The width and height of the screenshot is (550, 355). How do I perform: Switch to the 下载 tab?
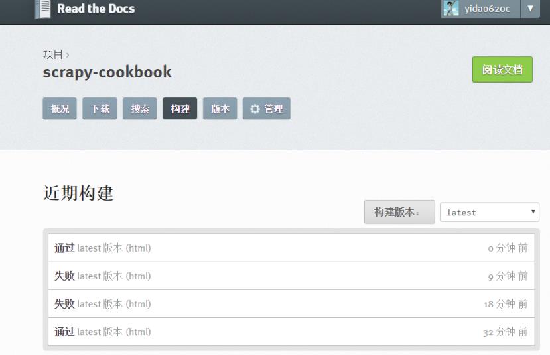(x=100, y=109)
